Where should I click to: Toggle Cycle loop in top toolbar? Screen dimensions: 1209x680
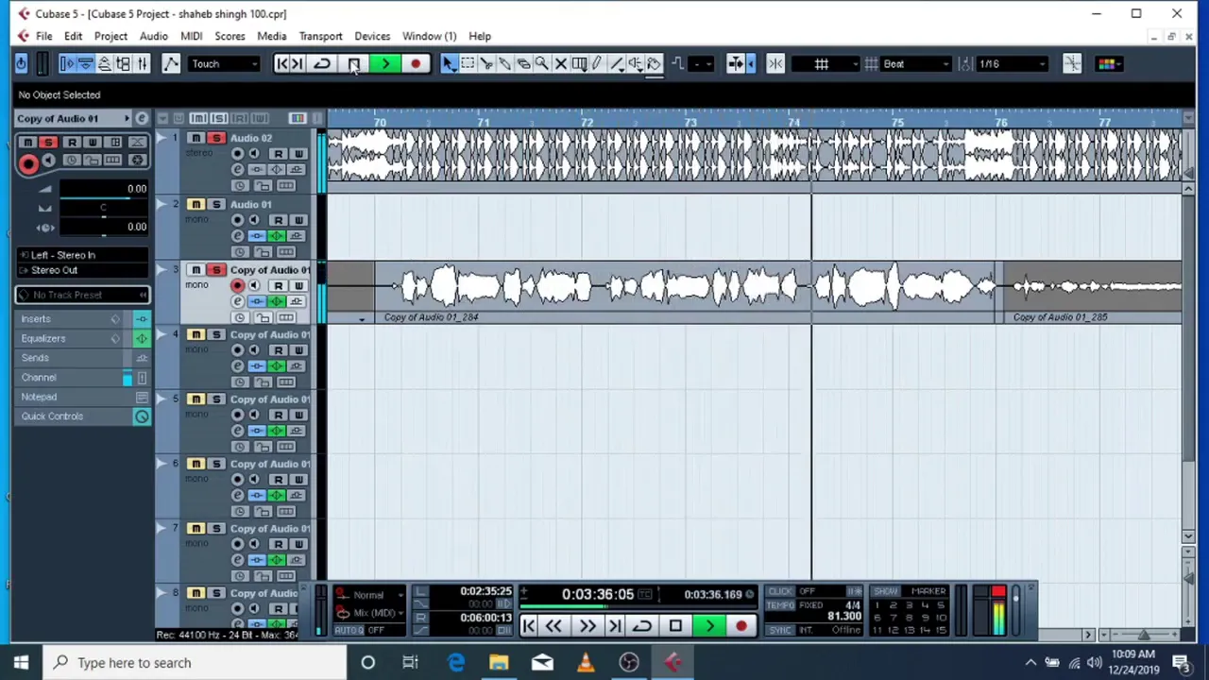(x=322, y=63)
